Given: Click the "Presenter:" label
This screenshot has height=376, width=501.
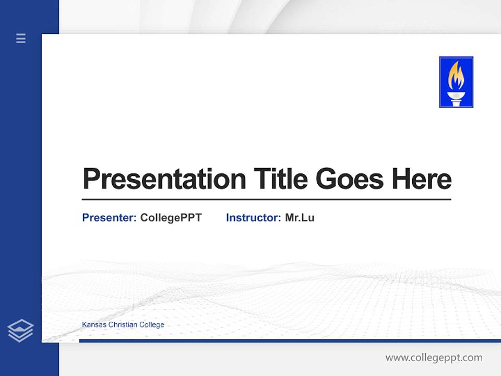Looking at the screenshot, I should [x=109, y=218].
